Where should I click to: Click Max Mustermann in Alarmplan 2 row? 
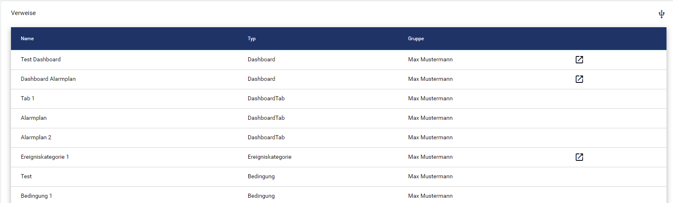[x=430, y=137]
